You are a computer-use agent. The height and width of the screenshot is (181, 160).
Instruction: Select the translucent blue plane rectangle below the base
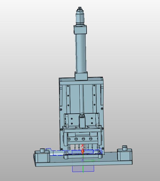83,169
